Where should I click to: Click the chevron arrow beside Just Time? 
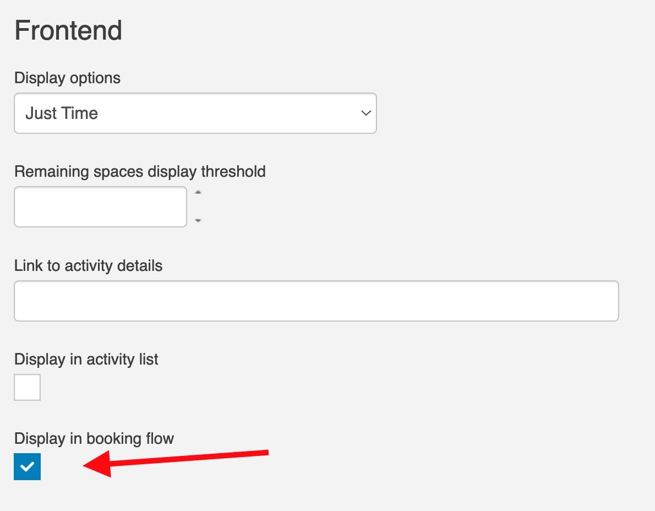point(366,113)
